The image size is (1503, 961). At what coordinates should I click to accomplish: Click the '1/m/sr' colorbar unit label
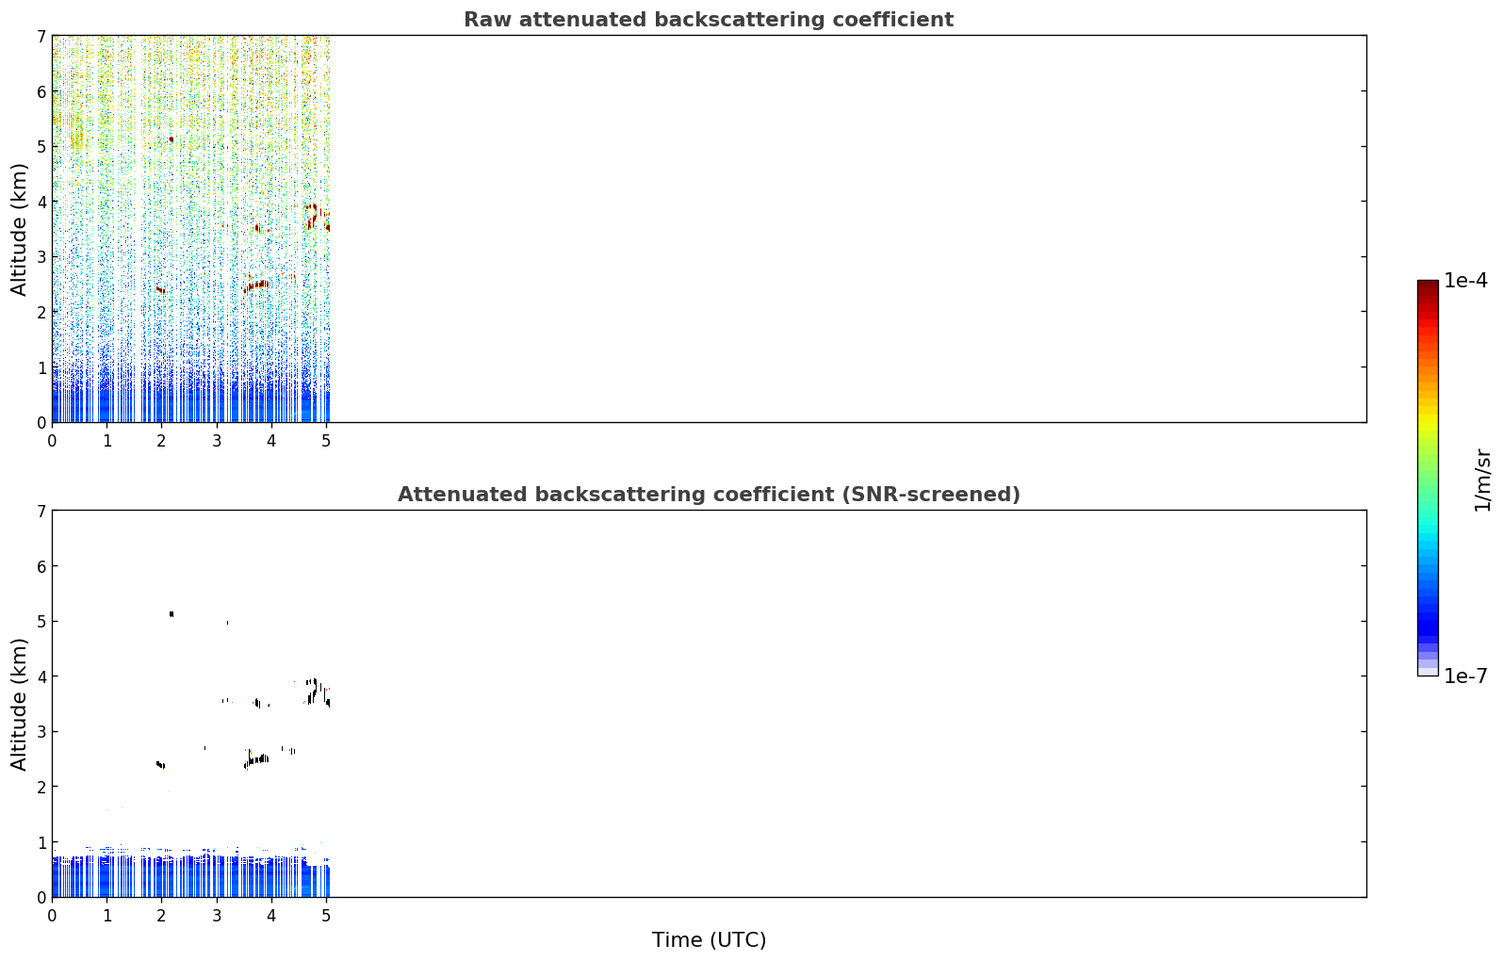[1482, 479]
